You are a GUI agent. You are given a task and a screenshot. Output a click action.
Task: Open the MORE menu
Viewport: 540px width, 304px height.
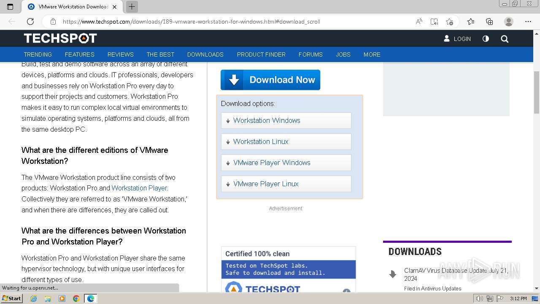click(x=372, y=54)
